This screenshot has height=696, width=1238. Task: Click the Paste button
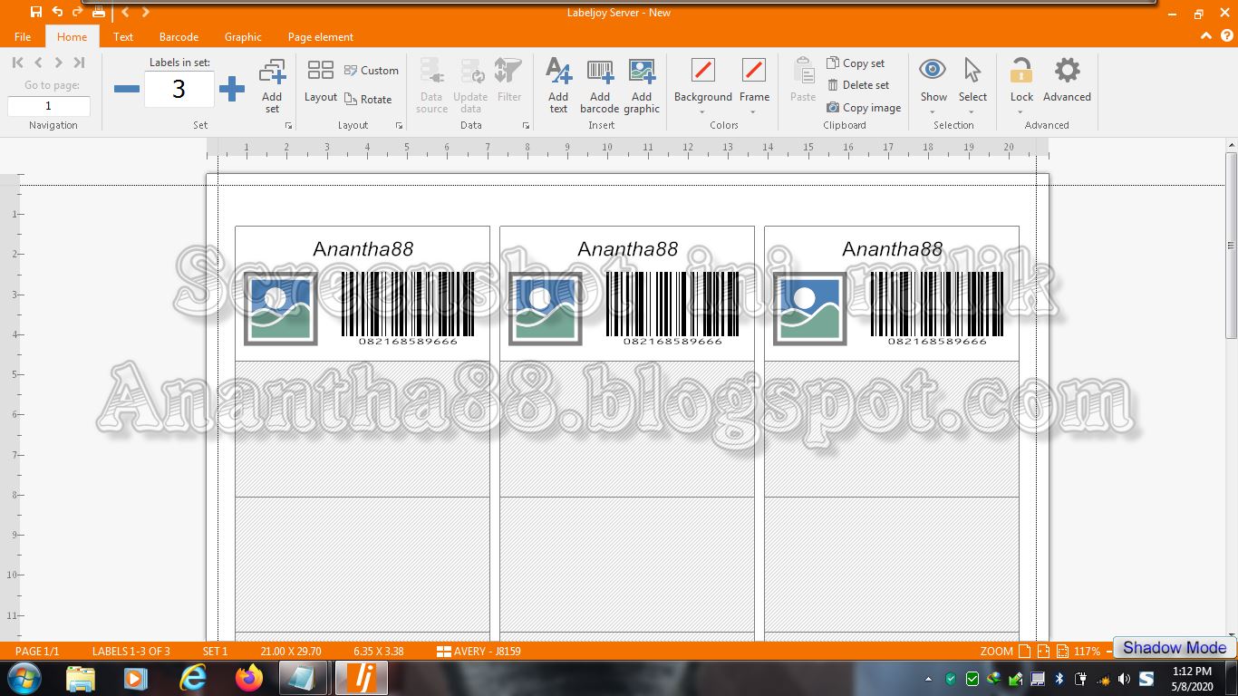(803, 82)
